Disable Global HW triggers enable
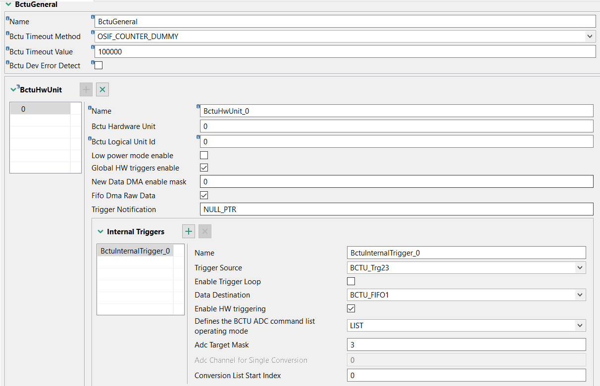The image size is (600, 386). point(203,167)
